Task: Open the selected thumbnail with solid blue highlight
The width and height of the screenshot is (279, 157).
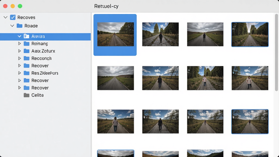Action: tap(116, 34)
